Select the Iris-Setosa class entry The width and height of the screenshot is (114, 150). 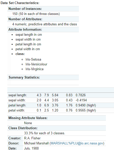pyautogui.click(x=33, y=59)
